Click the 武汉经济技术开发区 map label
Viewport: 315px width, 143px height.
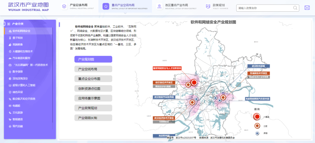pos(164,118)
